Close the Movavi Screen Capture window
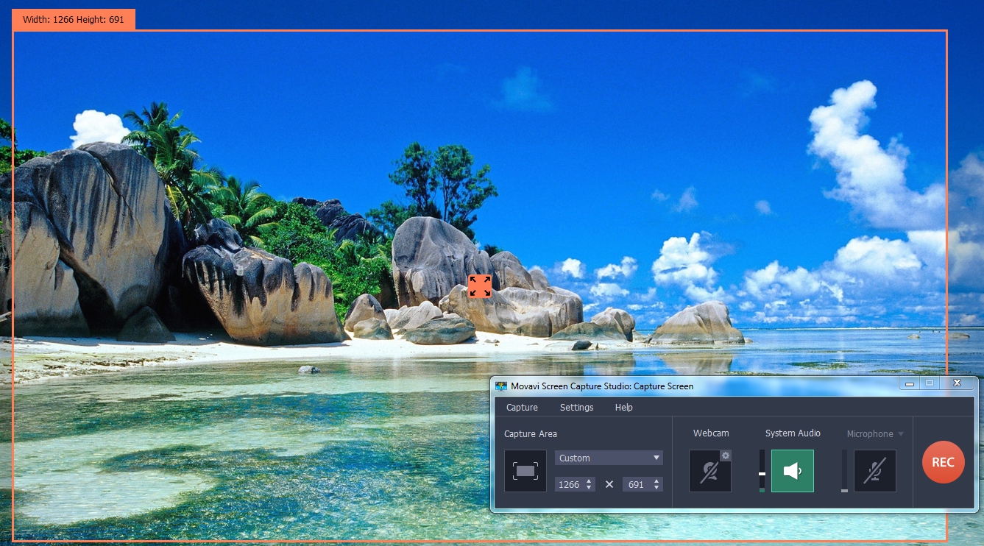Viewport: 984px width, 546px height. point(957,383)
